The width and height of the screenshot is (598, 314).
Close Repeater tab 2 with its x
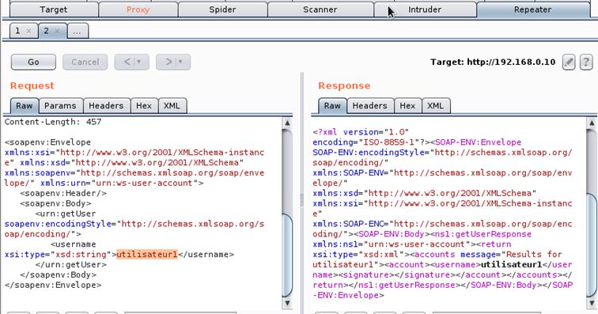tap(57, 31)
